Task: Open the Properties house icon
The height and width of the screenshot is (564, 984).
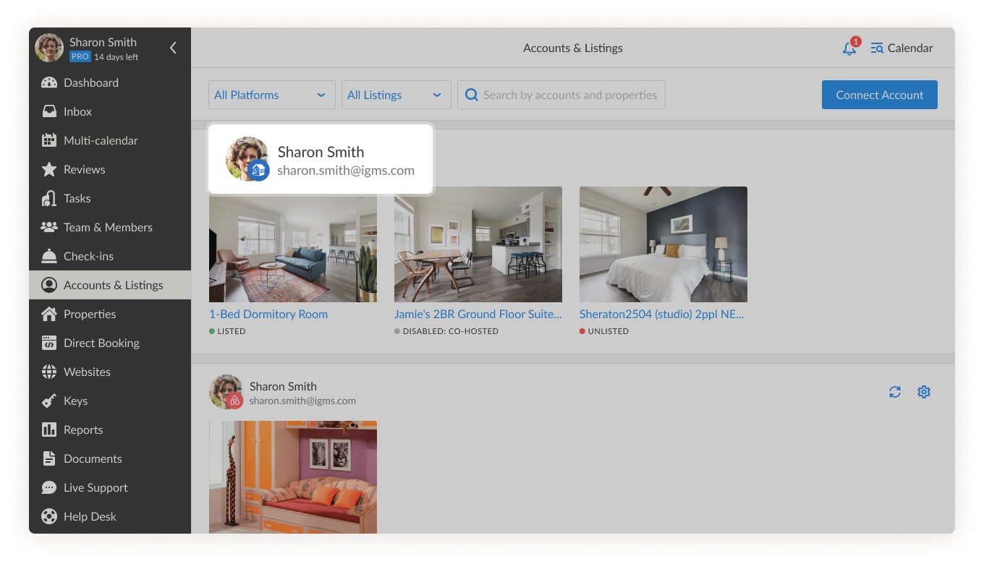Action: pyautogui.click(x=49, y=314)
